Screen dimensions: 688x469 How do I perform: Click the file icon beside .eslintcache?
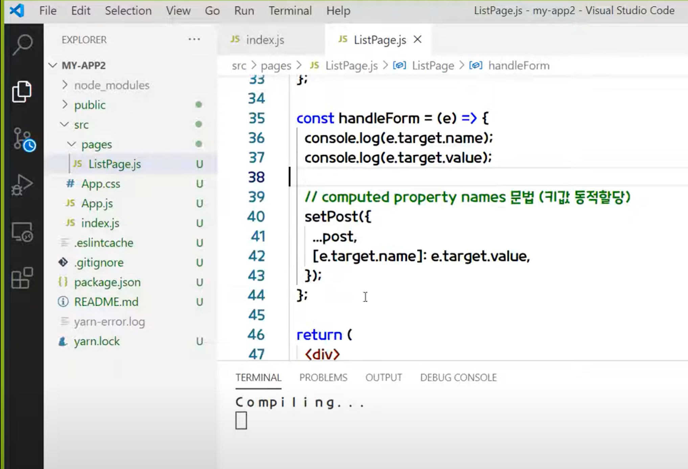pos(64,243)
